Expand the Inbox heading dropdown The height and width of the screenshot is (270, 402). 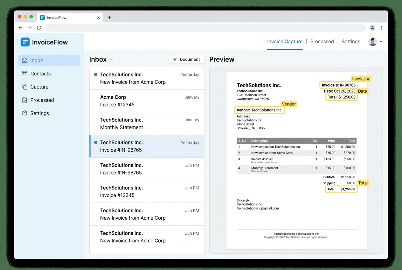tap(111, 59)
